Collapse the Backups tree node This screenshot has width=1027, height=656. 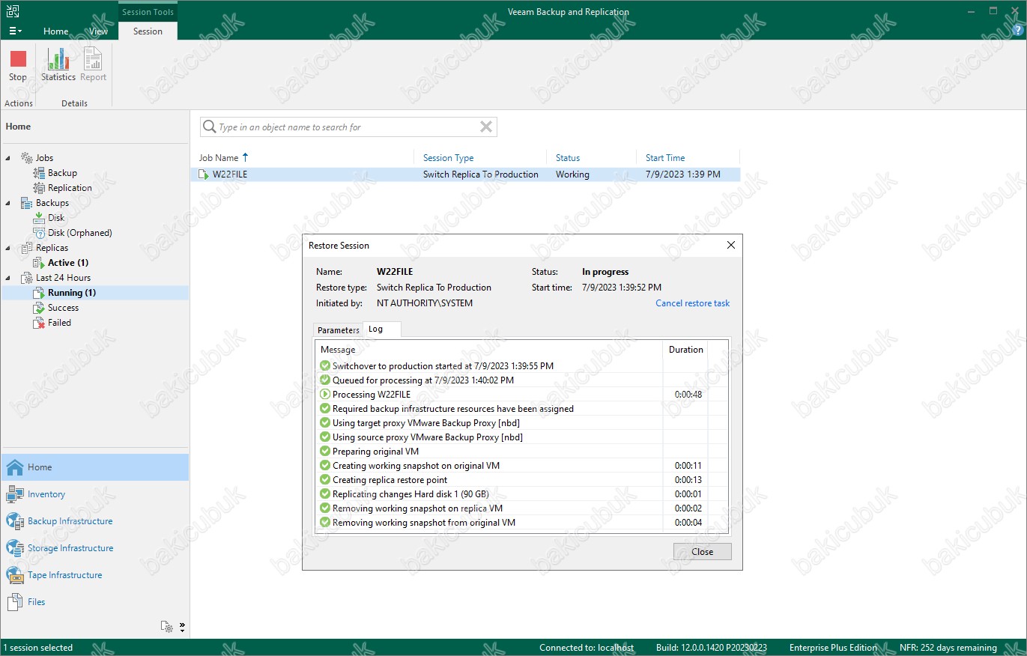pyautogui.click(x=8, y=203)
